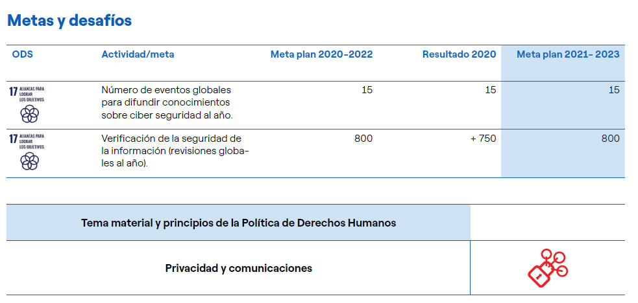Click the 'Tema material y principios' header cell
638x303 pixels.
coord(238,223)
